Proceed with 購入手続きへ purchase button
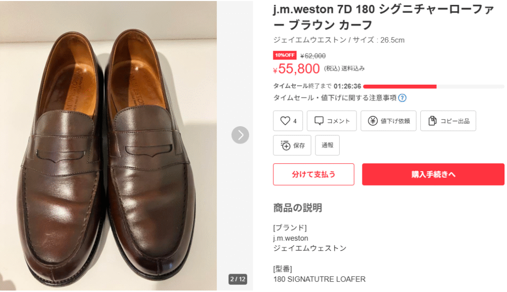507x292 pixels. tap(433, 174)
